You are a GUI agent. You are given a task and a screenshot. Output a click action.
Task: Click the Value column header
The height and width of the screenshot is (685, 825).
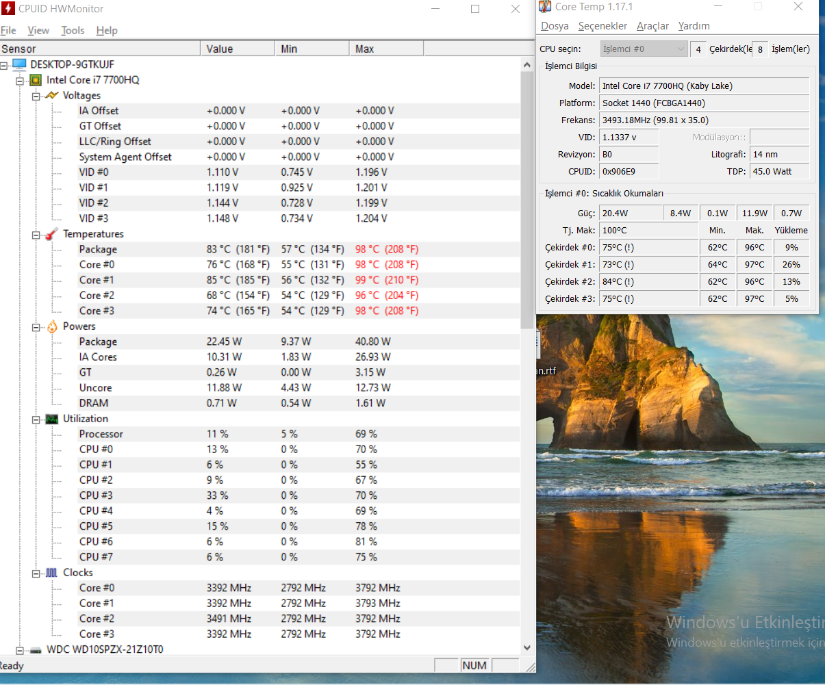[x=238, y=49]
